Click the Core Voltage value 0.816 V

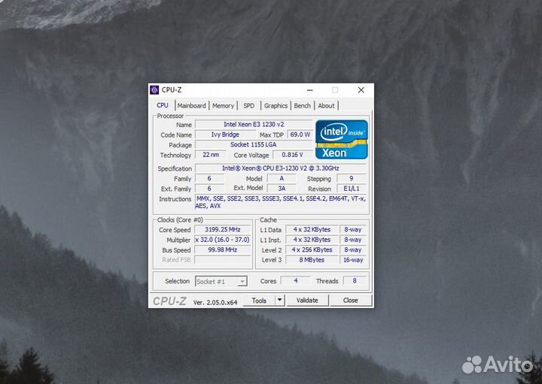(x=292, y=155)
